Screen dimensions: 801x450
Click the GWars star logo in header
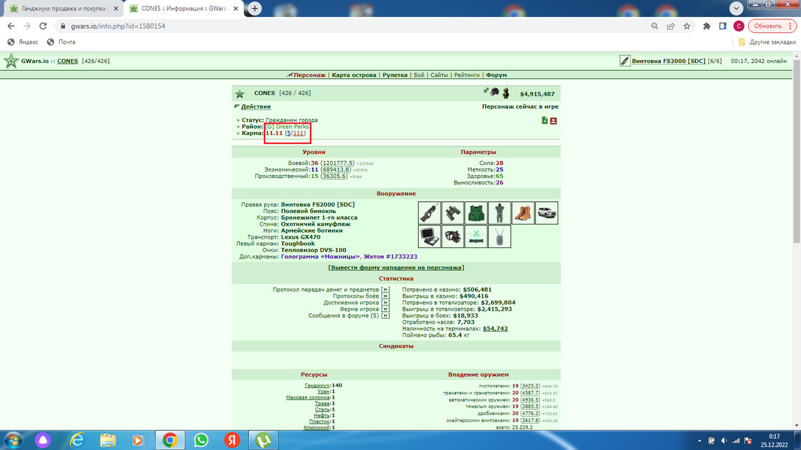point(11,61)
